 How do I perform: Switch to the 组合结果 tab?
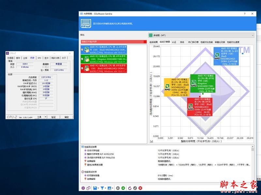pos(153,42)
